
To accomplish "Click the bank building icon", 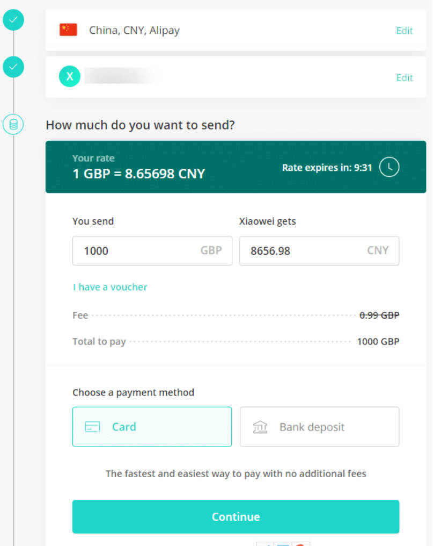I will [260, 427].
